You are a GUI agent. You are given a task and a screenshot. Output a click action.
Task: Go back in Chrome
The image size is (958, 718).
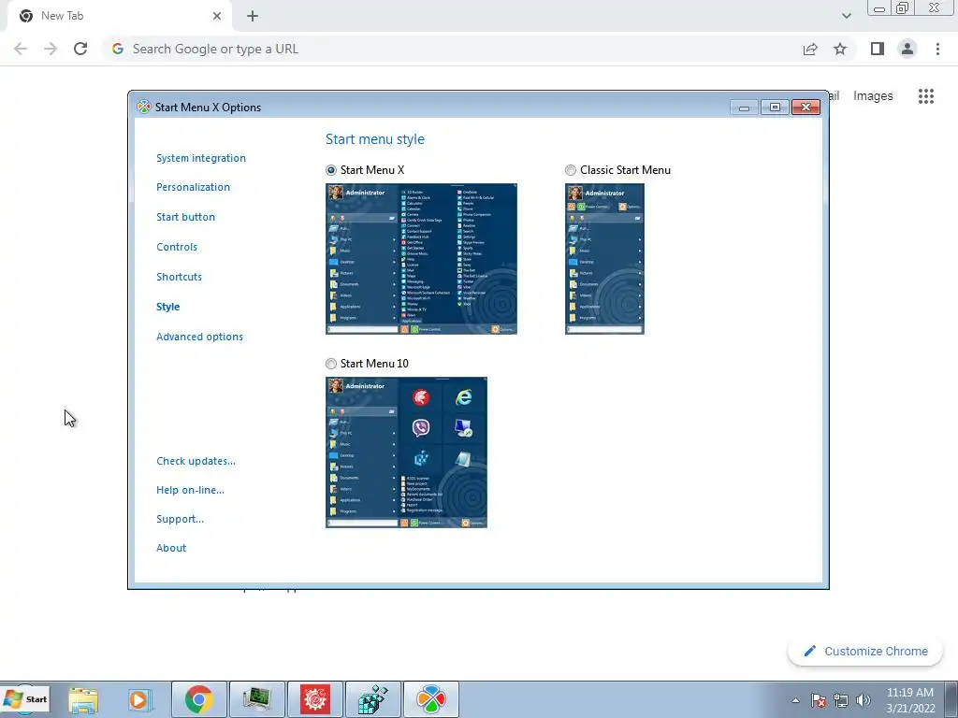pyautogui.click(x=21, y=49)
